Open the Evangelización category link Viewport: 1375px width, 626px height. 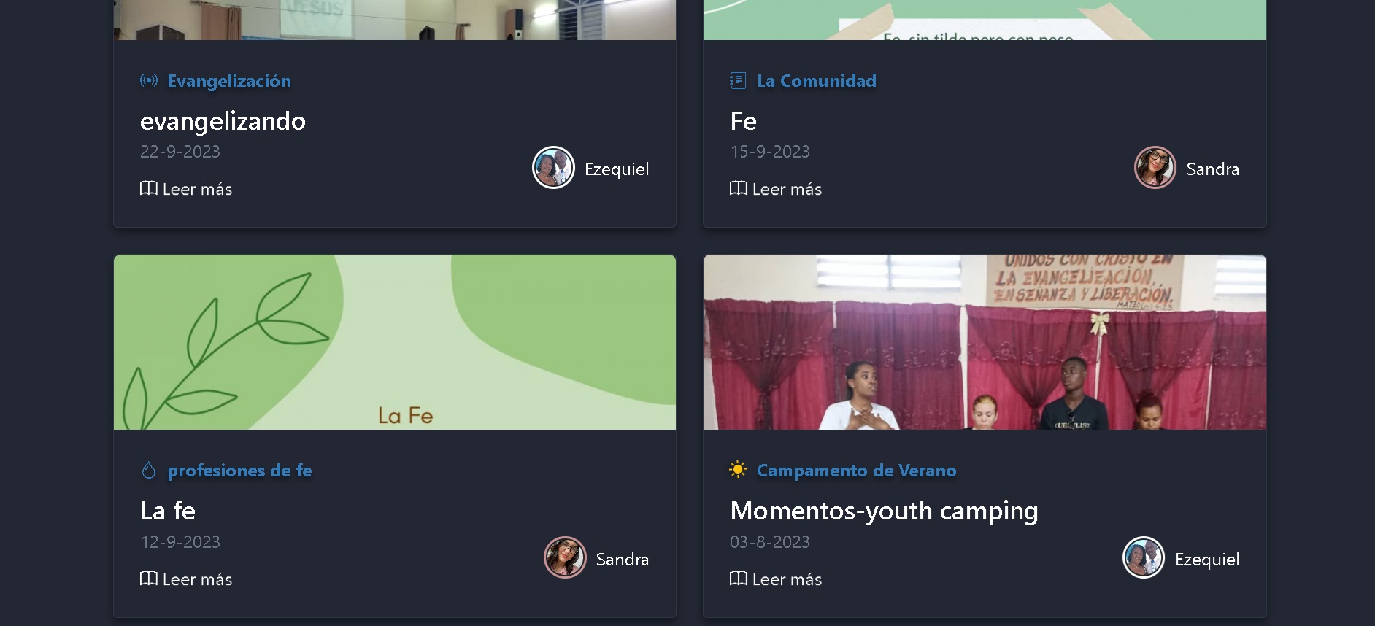229,81
